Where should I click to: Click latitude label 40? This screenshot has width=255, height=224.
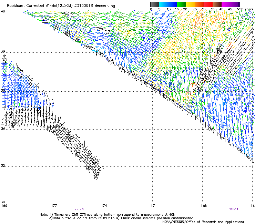(x=3, y=11)
